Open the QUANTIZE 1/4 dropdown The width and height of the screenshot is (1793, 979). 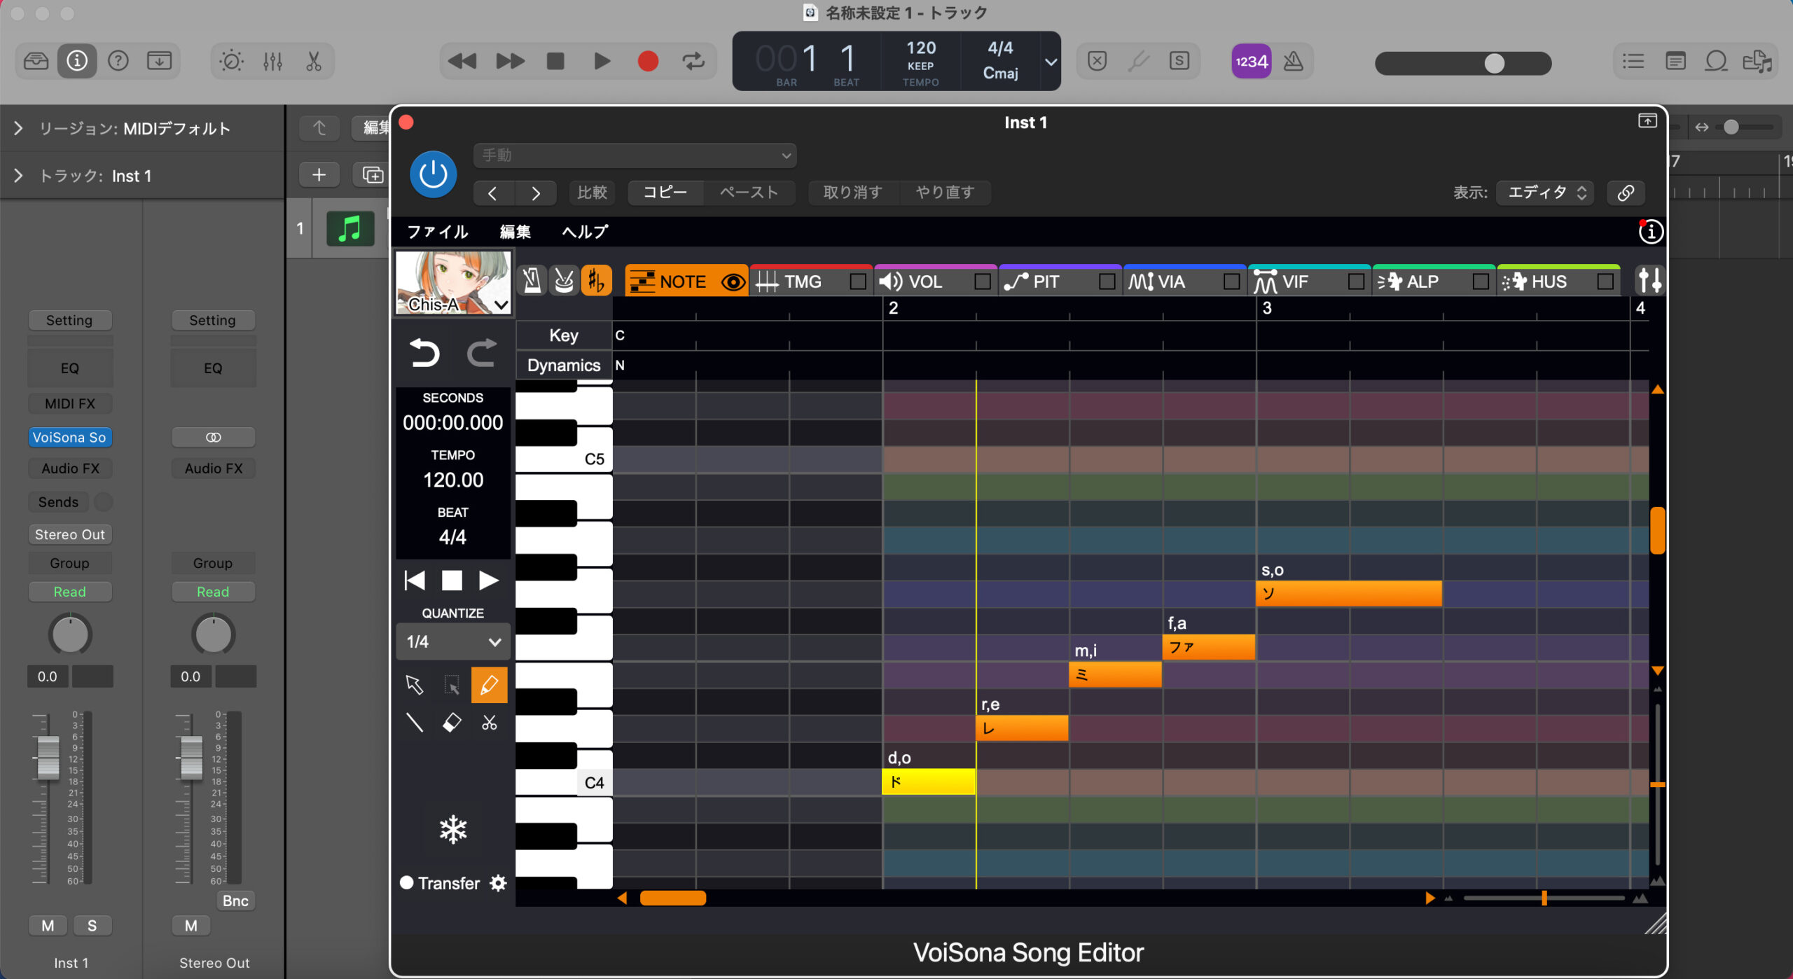point(453,641)
